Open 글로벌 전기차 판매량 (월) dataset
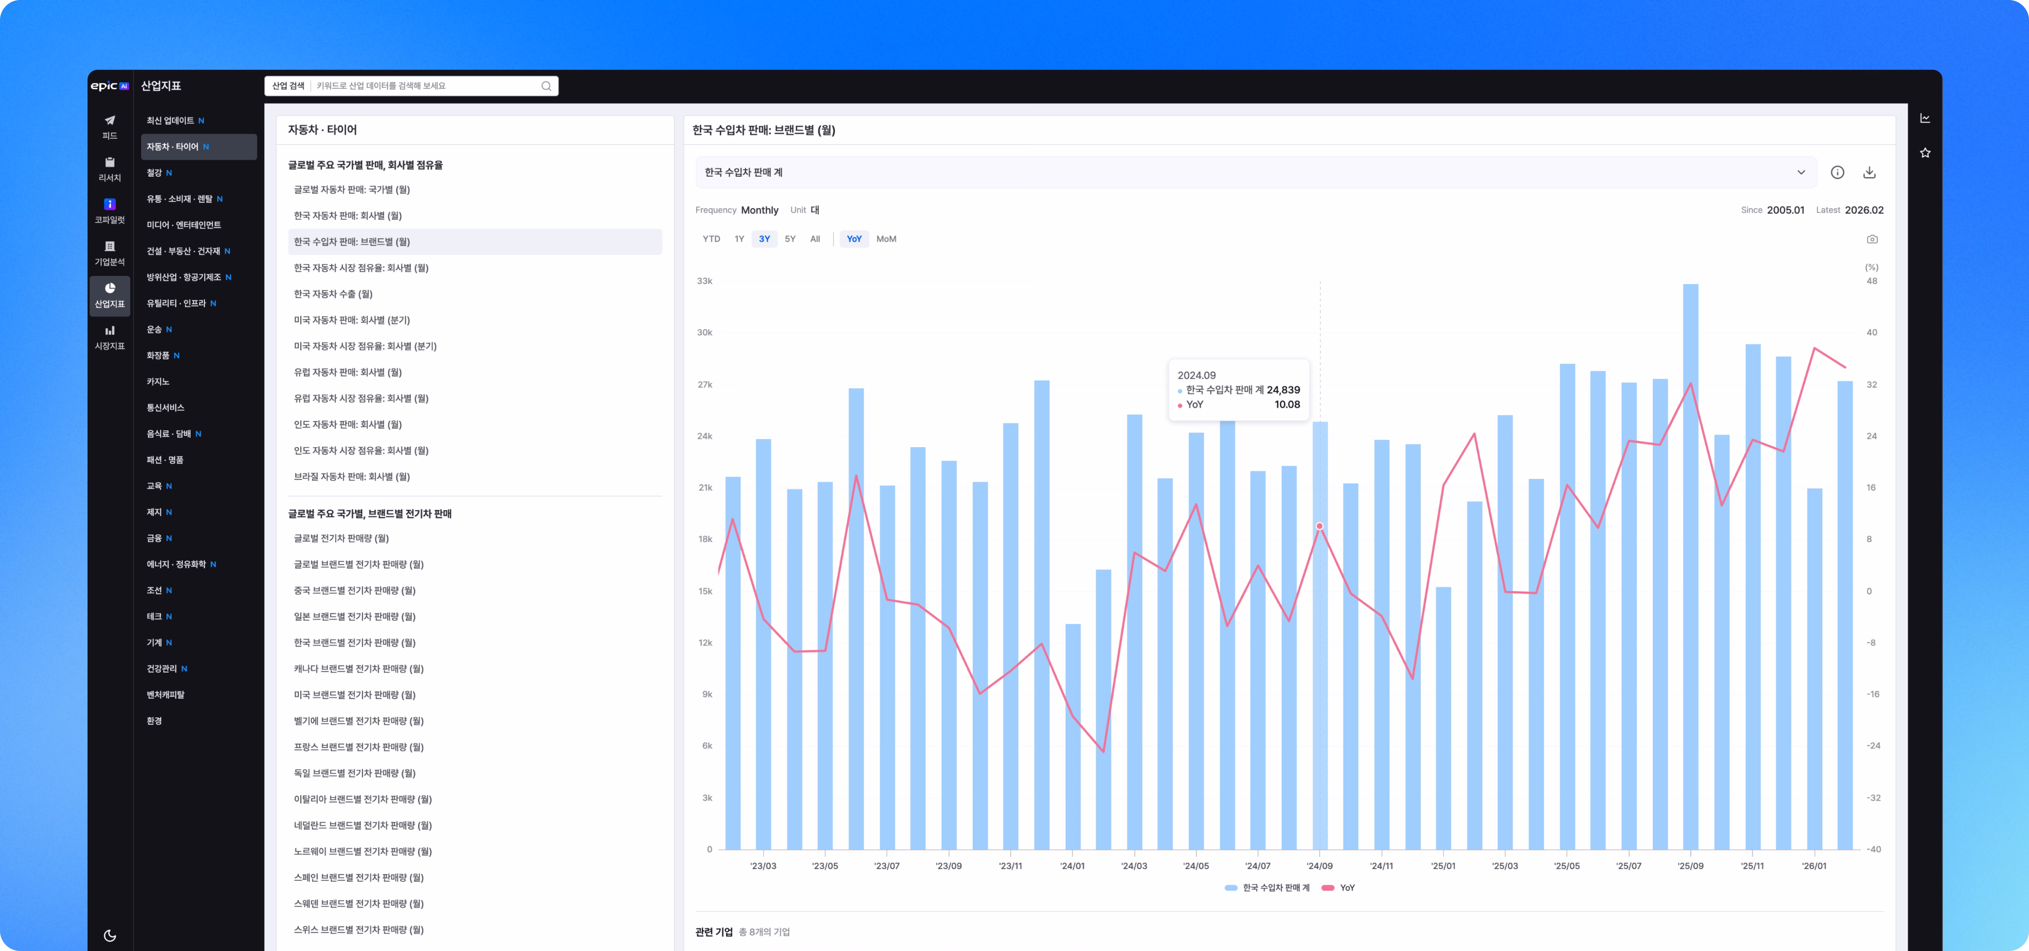Screen dimensions: 2029x951 341,538
